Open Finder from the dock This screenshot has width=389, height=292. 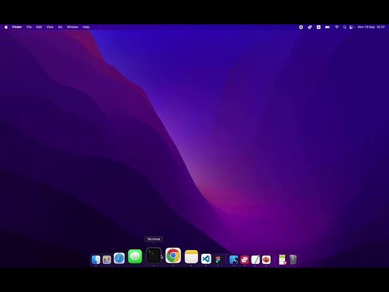[96, 260]
